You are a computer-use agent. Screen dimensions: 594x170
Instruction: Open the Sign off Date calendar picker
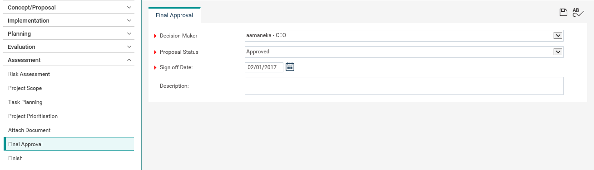(290, 67)
